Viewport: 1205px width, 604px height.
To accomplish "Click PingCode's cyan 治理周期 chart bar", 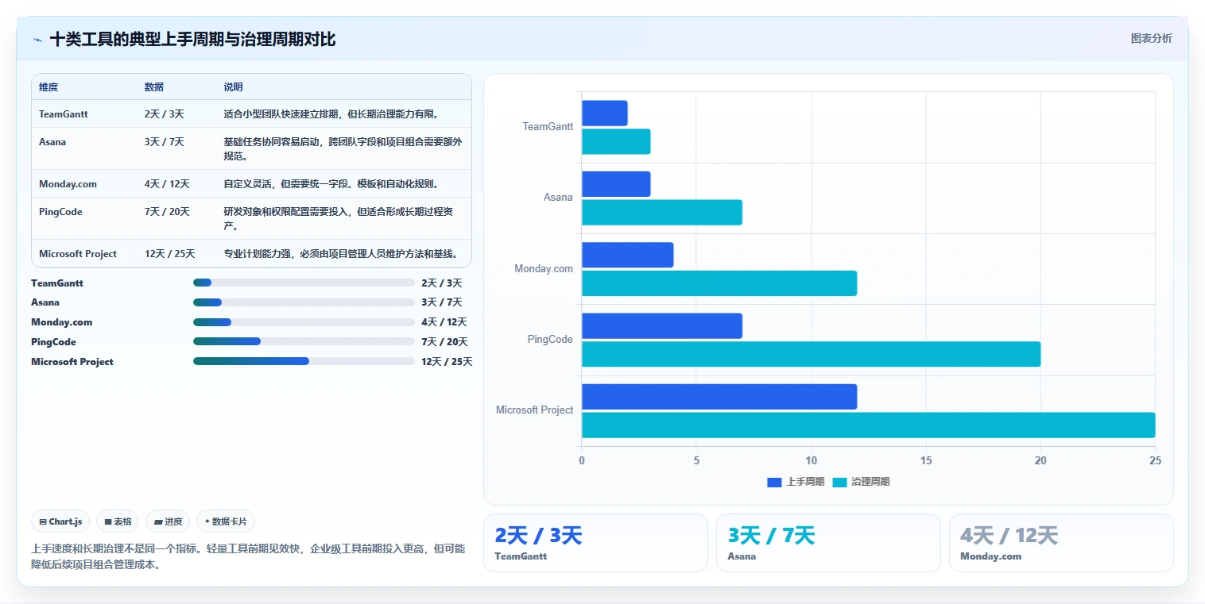I will click(812, 354).
